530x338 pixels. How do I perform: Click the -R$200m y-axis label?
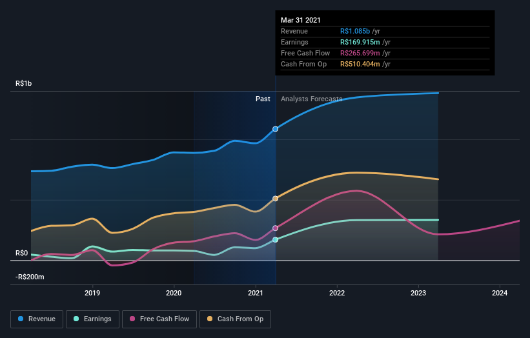pos(30,277)
